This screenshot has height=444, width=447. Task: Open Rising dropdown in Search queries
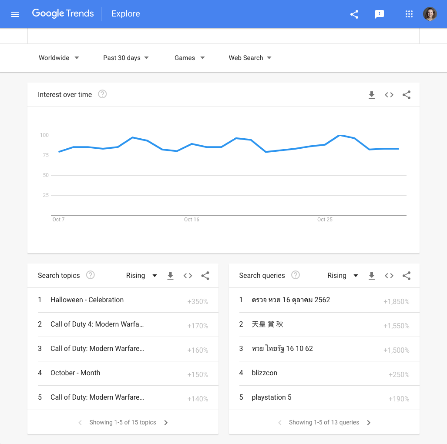pyautogui.click(x=343, y=275)
